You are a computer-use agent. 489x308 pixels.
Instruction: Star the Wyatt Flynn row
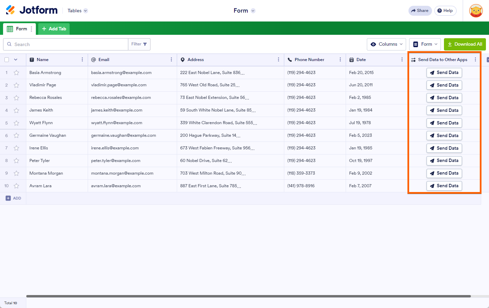[16, 123]
